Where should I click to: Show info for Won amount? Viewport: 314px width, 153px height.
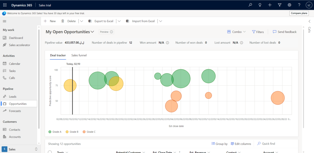(x=168, y=43)
